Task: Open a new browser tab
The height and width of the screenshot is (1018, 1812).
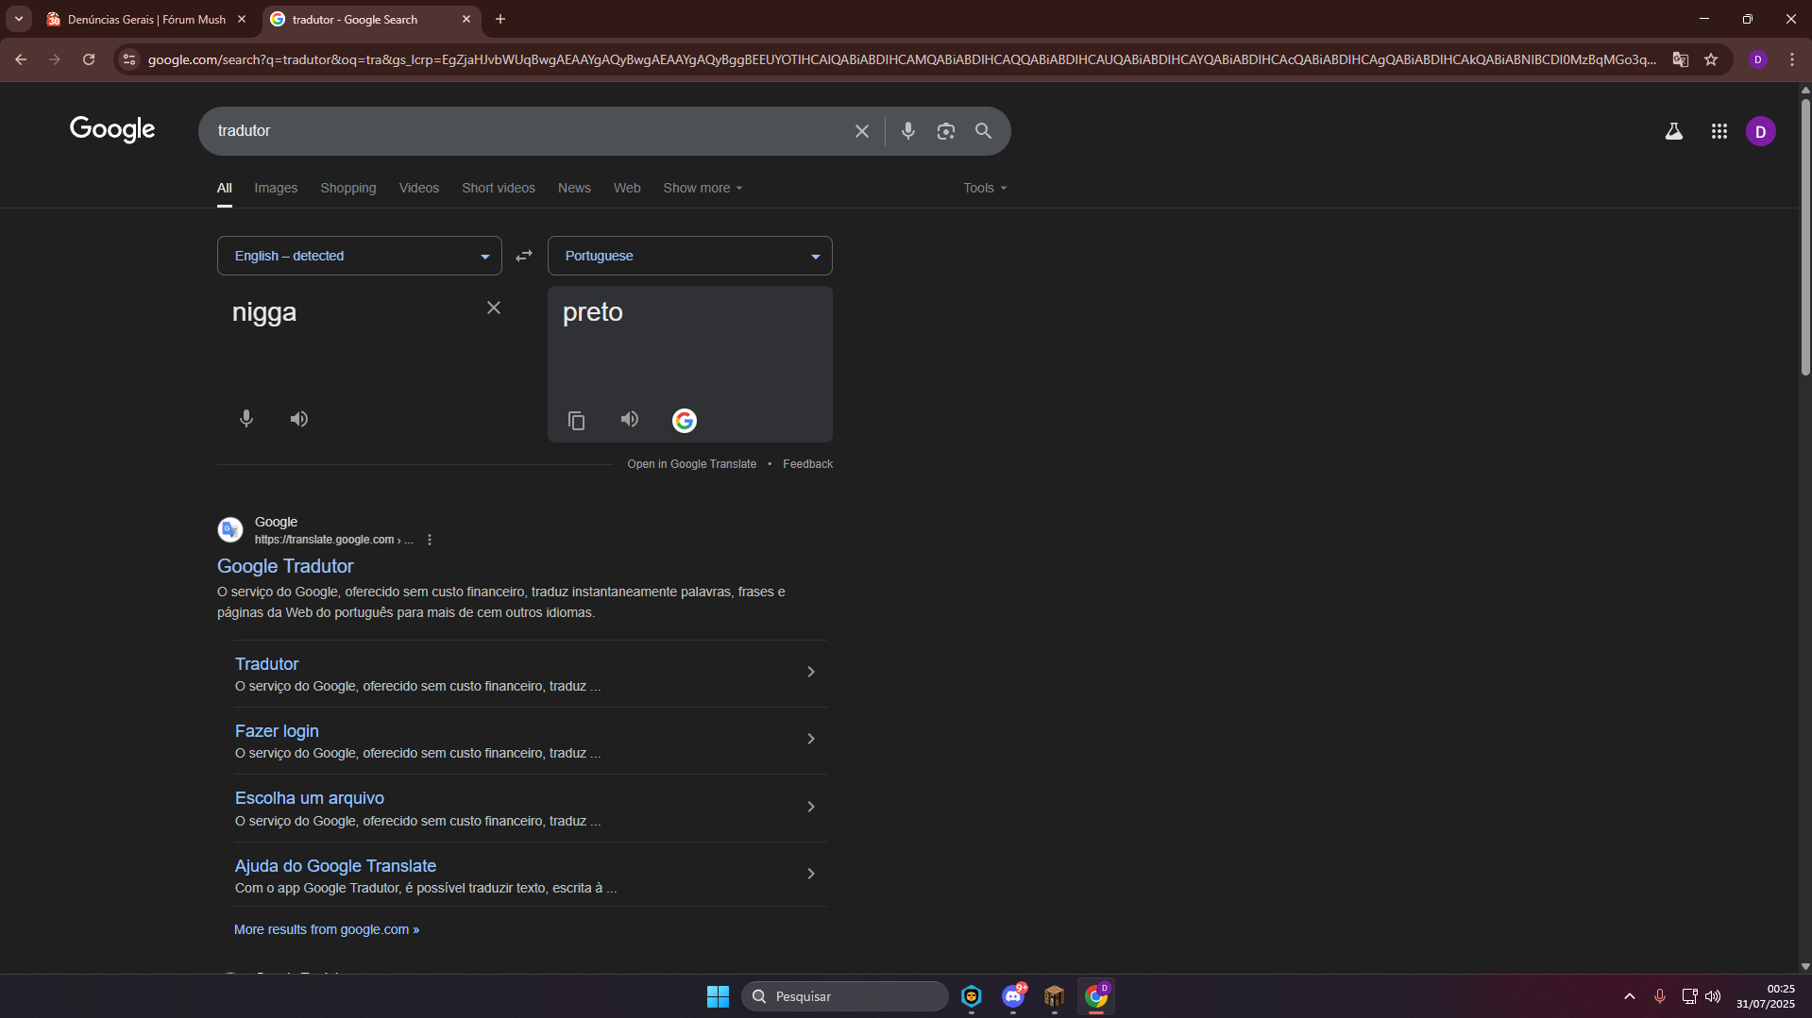Action: point(500,19)
